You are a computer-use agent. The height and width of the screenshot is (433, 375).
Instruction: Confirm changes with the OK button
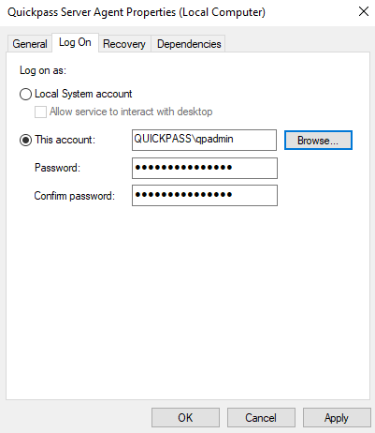point(185,417)
